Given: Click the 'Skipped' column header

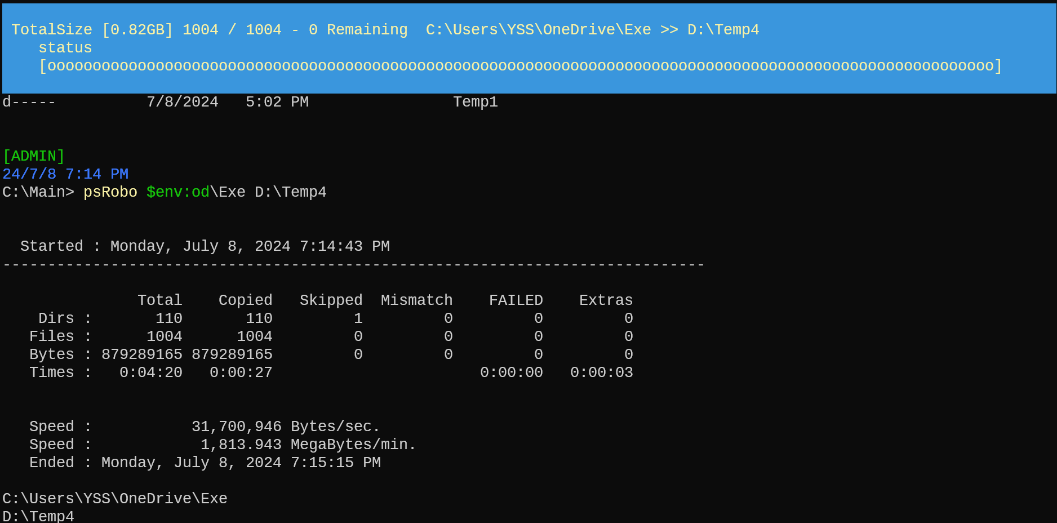Looking at the screenshot, I should point(331,300).
